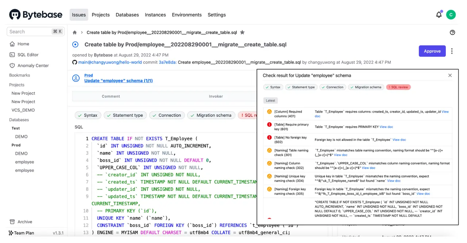Click the Home icon in sidebar
Screen dimensions: 467x243
12,44
